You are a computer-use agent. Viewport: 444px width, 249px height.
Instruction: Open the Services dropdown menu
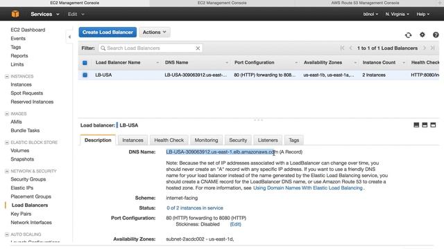44,14
